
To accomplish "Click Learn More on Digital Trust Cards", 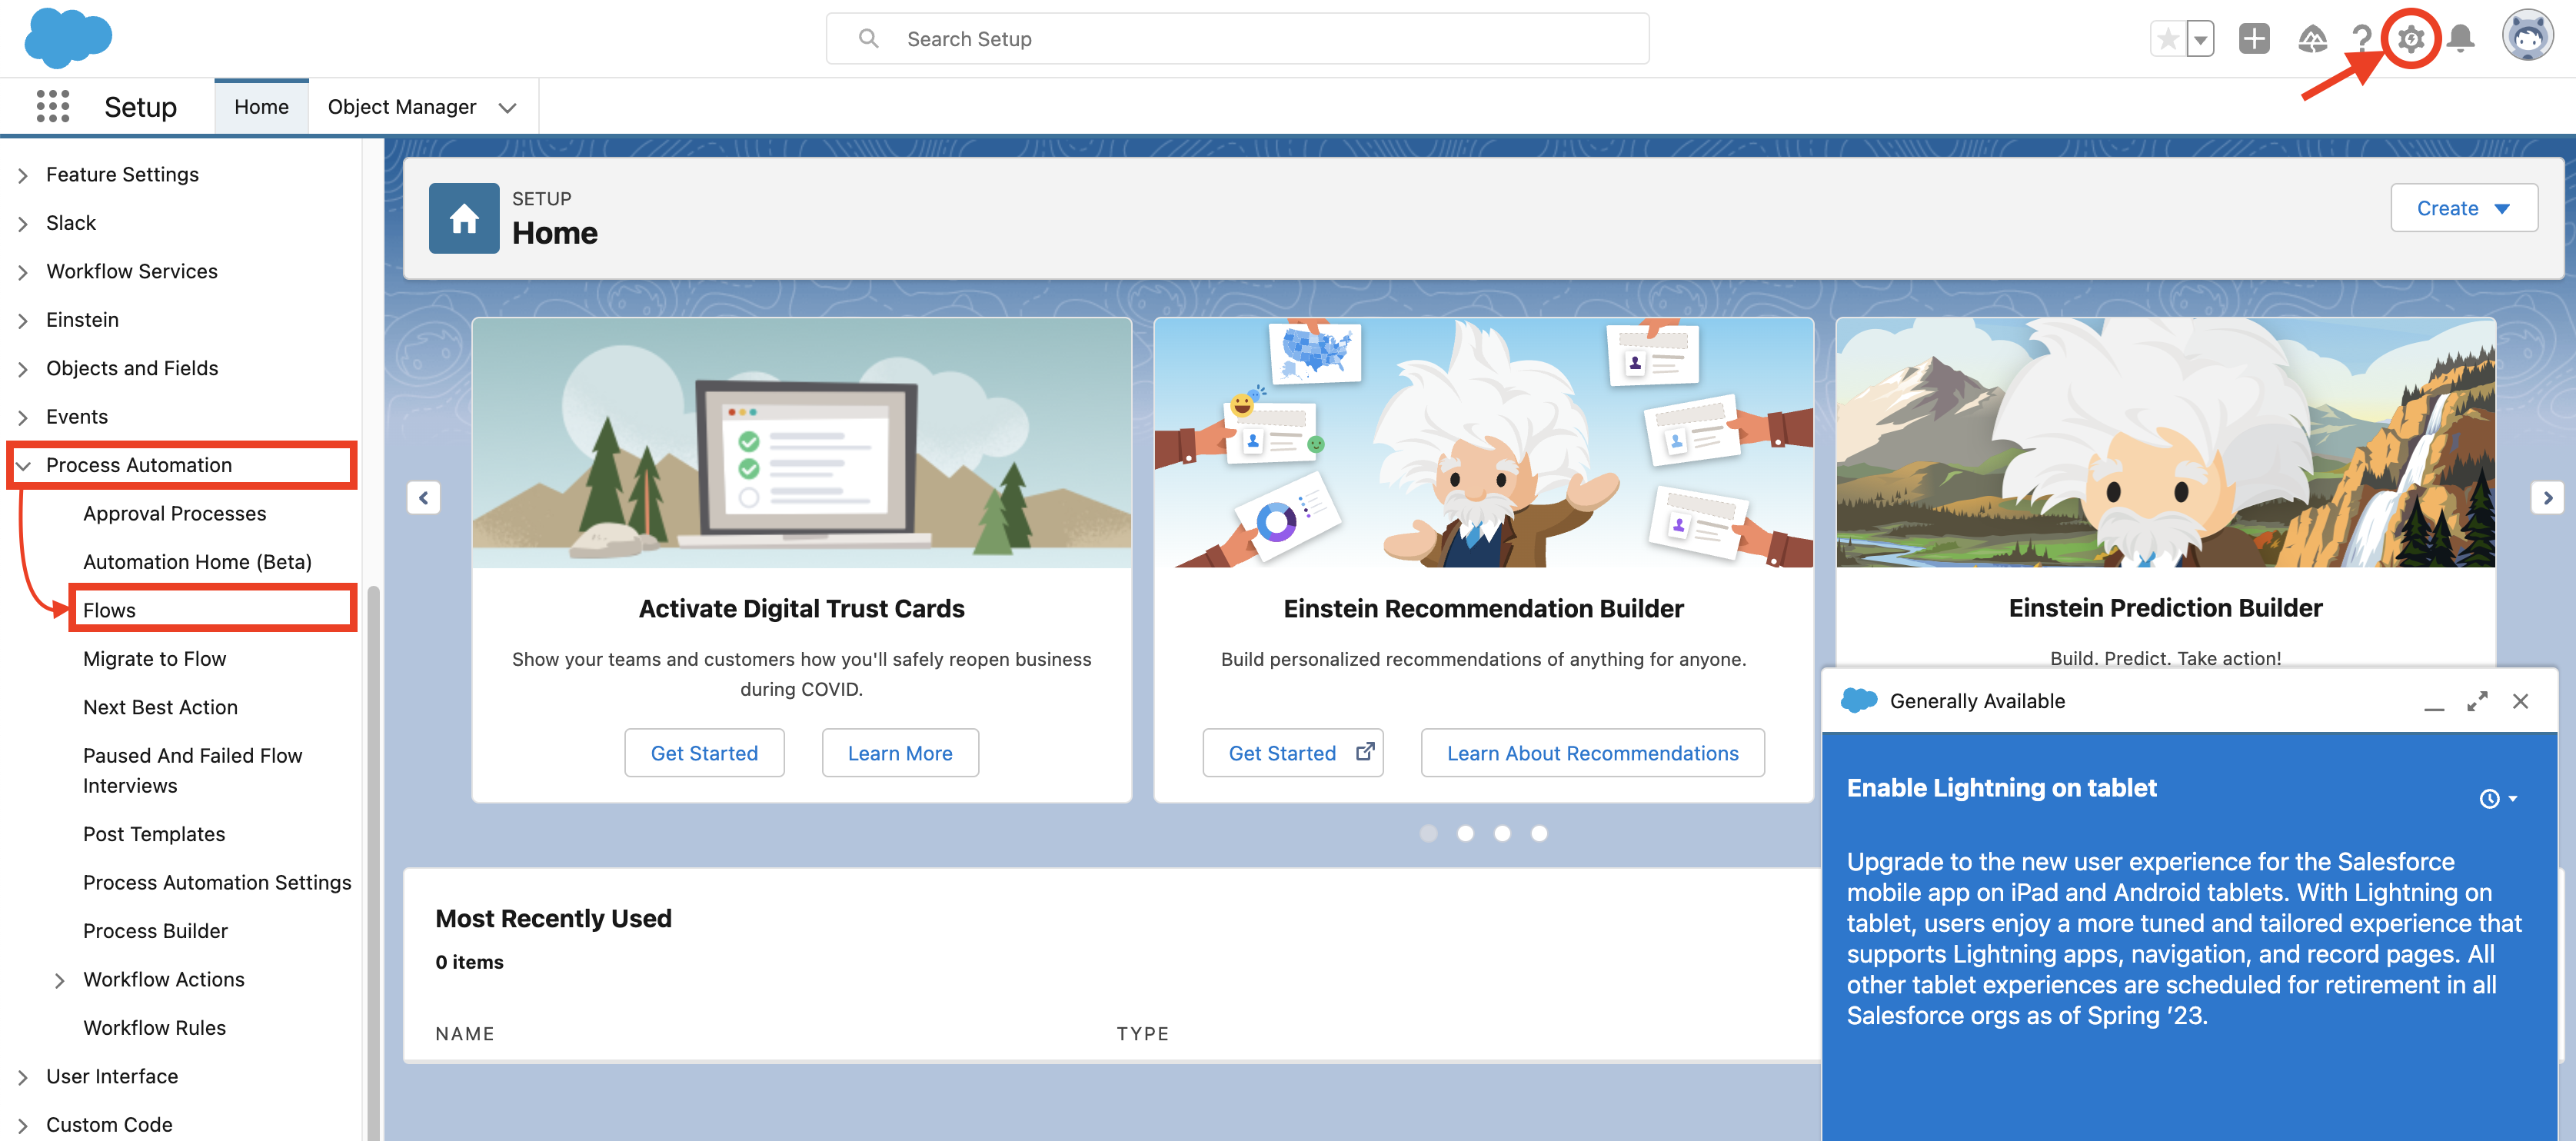I will (900, 753).
